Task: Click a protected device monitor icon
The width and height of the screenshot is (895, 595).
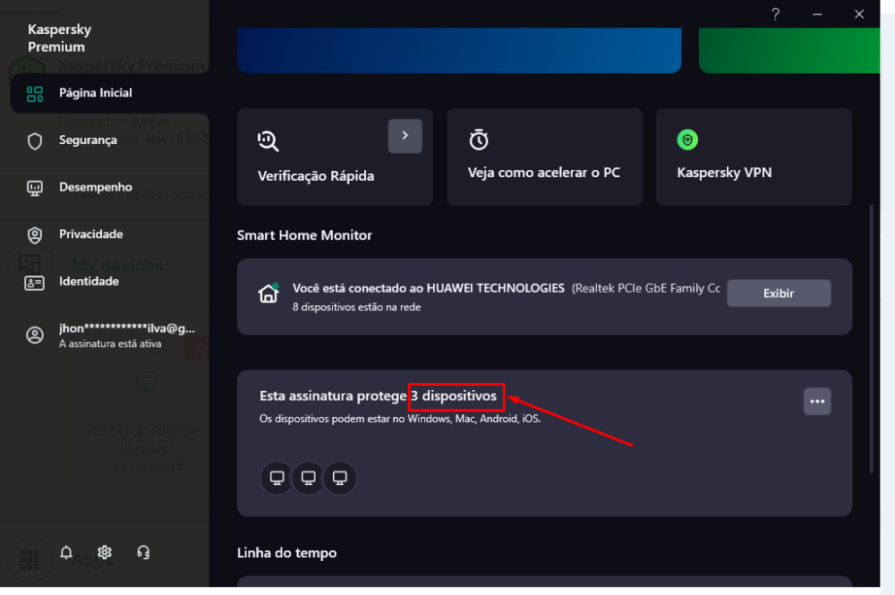Action: [x=276, y=478]
